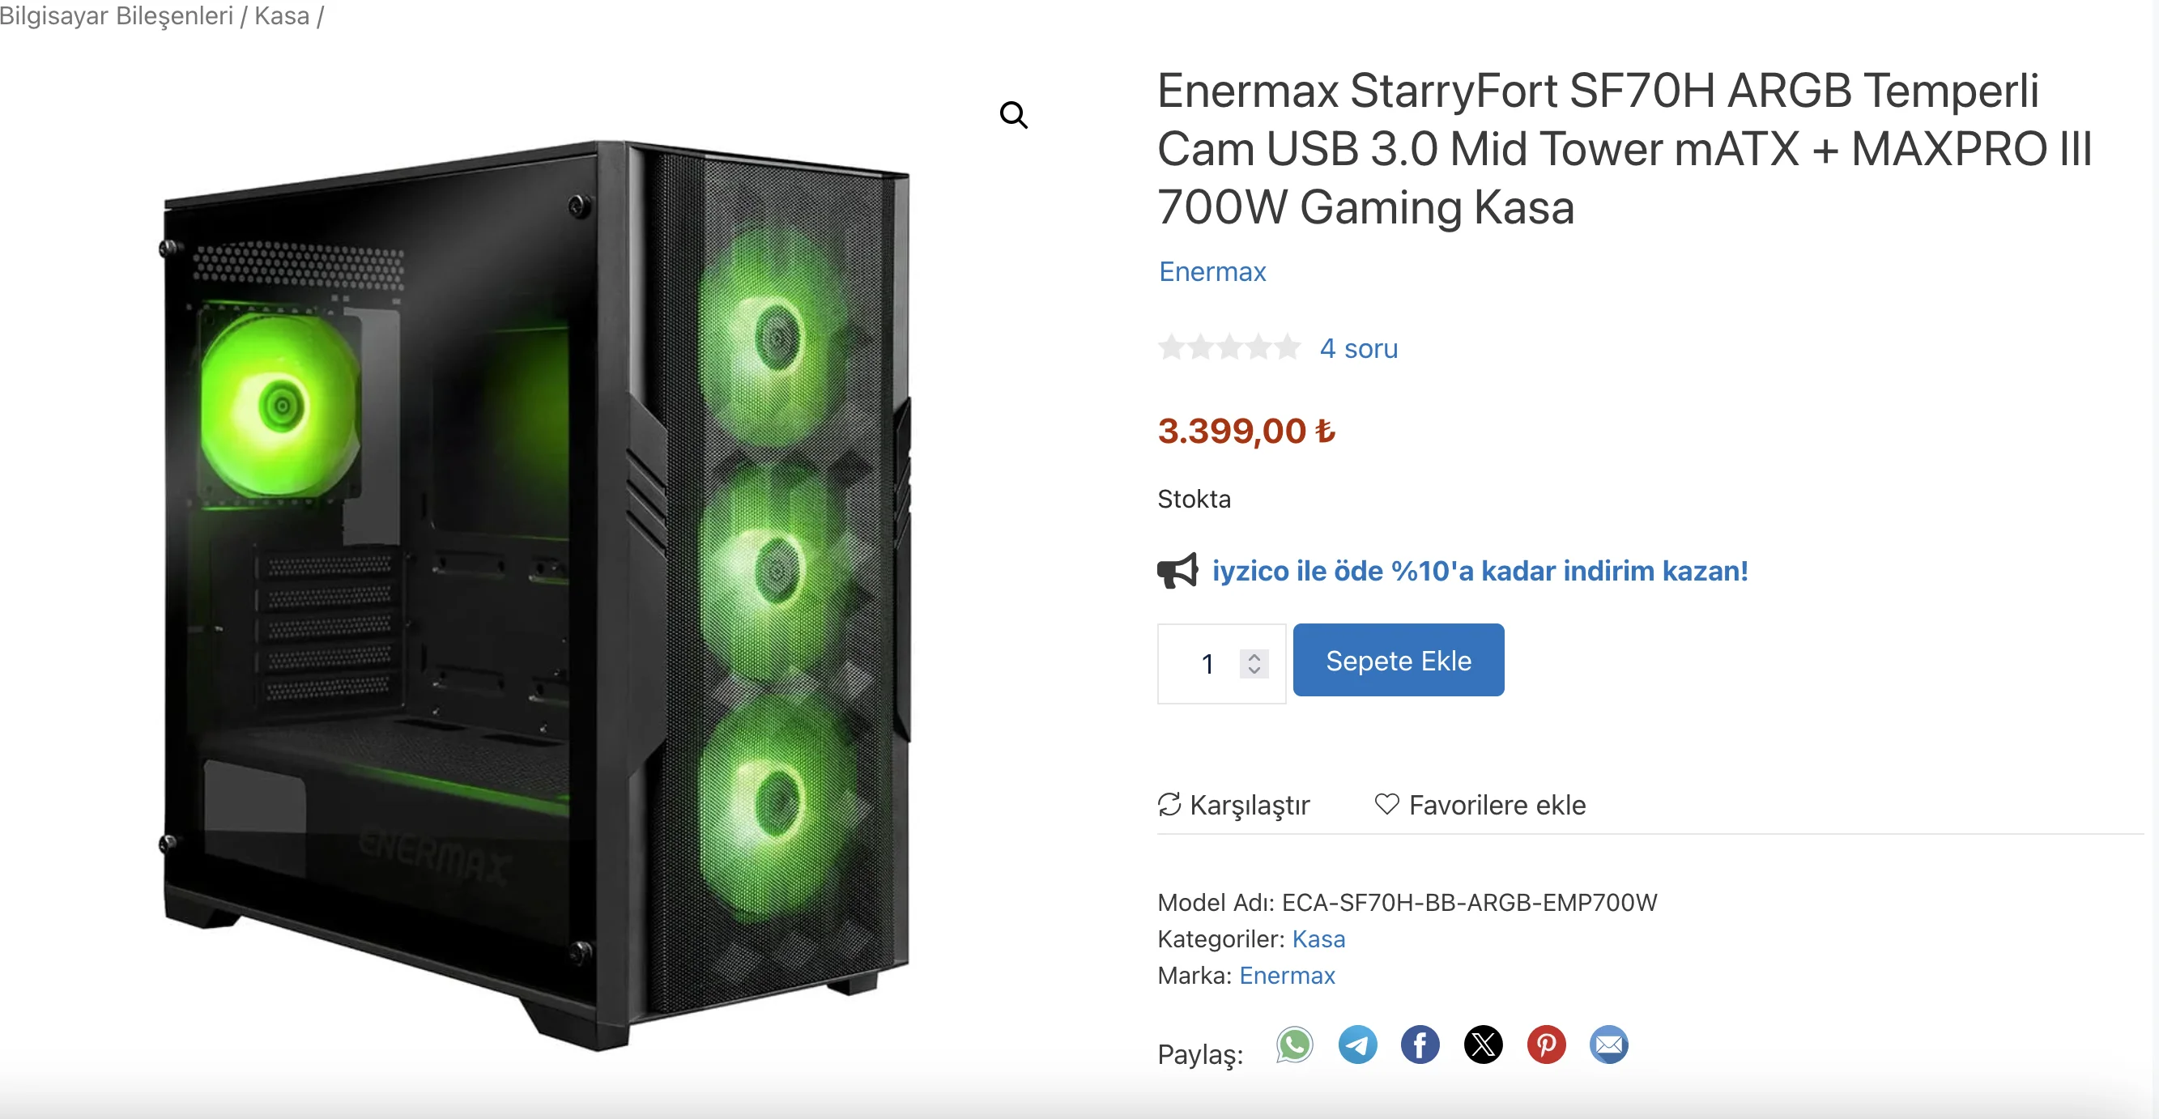The width and height of the screenshot is (2159, 1119).
Task: Share product on Facebook
Action: pyautogui.click(x=1420, y=1045)
